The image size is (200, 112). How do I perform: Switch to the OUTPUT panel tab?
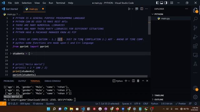pyautogui.click(x=22, y=81)
